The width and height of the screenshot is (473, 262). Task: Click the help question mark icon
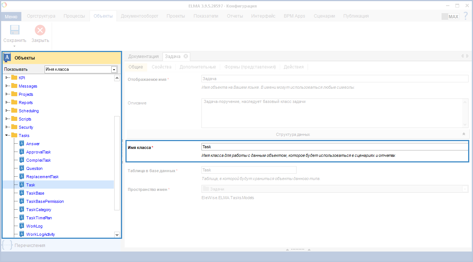[466, 16]
